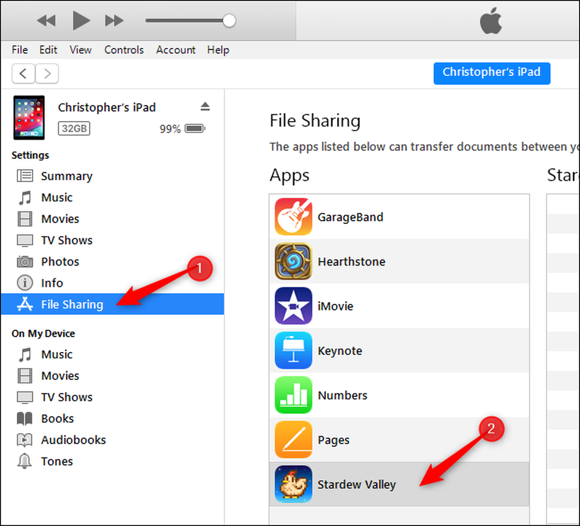Open the Controls menu
Image resolution: width=580 pixels, height=526 pixels.
point(124,50)
